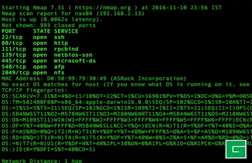
Task: Click the SERVICE column header
Action: 66,31
